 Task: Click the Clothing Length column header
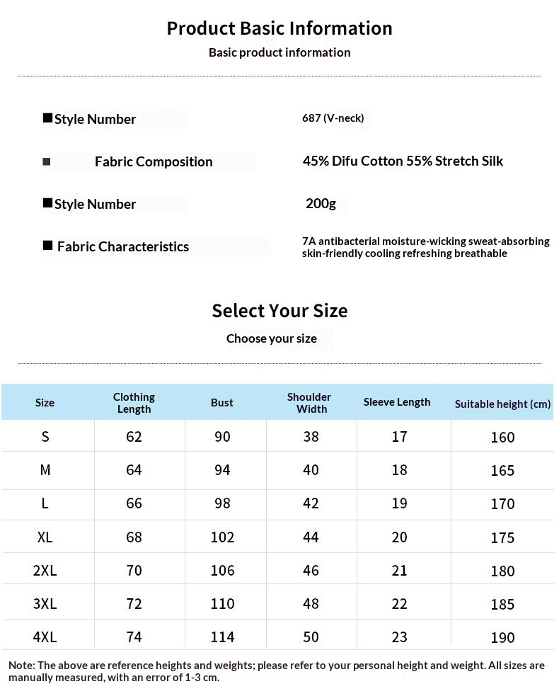(134, 403)
